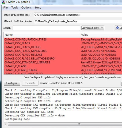Image resolution: width=122 pixels, height=128 pixels.
Task: Edit the Debug;Release;MinSizeRel value cell
Action: coord(101,39)
